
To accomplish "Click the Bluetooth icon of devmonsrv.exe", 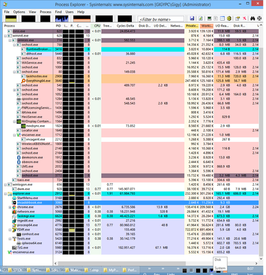I will coord(19,157).
